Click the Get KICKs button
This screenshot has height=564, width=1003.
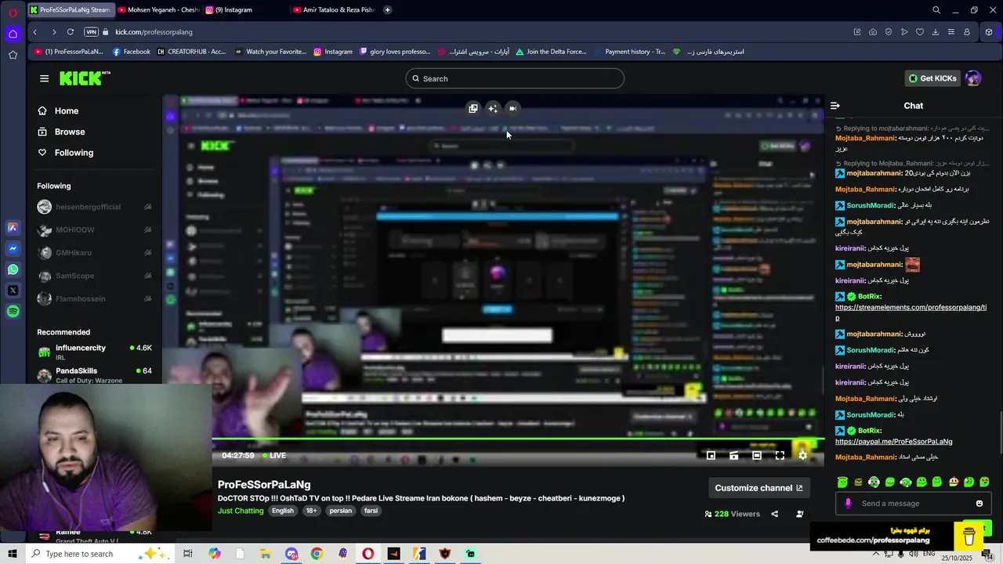932,78
